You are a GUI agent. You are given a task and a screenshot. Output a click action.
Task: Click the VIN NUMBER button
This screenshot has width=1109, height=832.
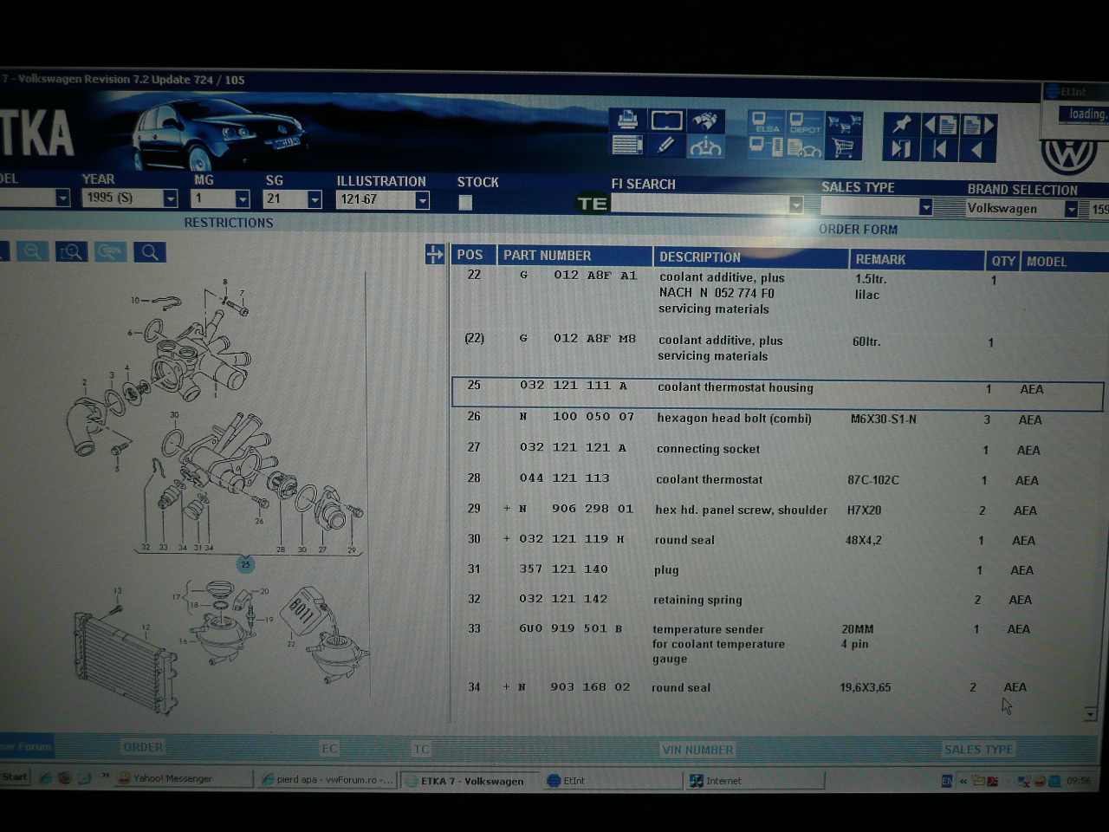point(697,750)
